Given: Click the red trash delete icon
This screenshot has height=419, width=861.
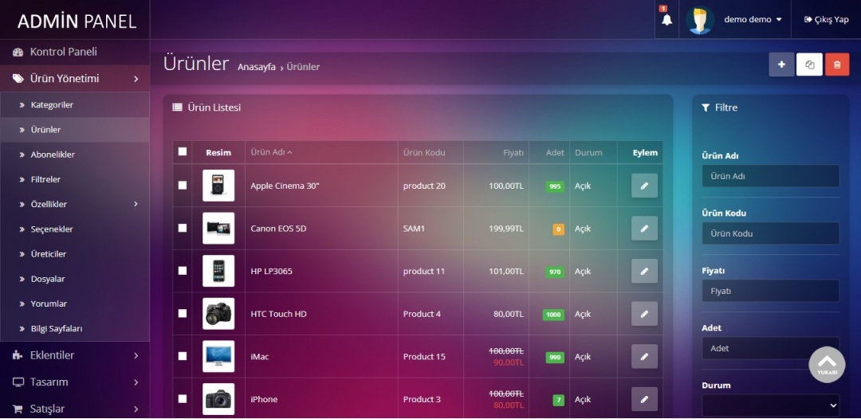Looking at the screenshot, I should [x=837, y=65].
